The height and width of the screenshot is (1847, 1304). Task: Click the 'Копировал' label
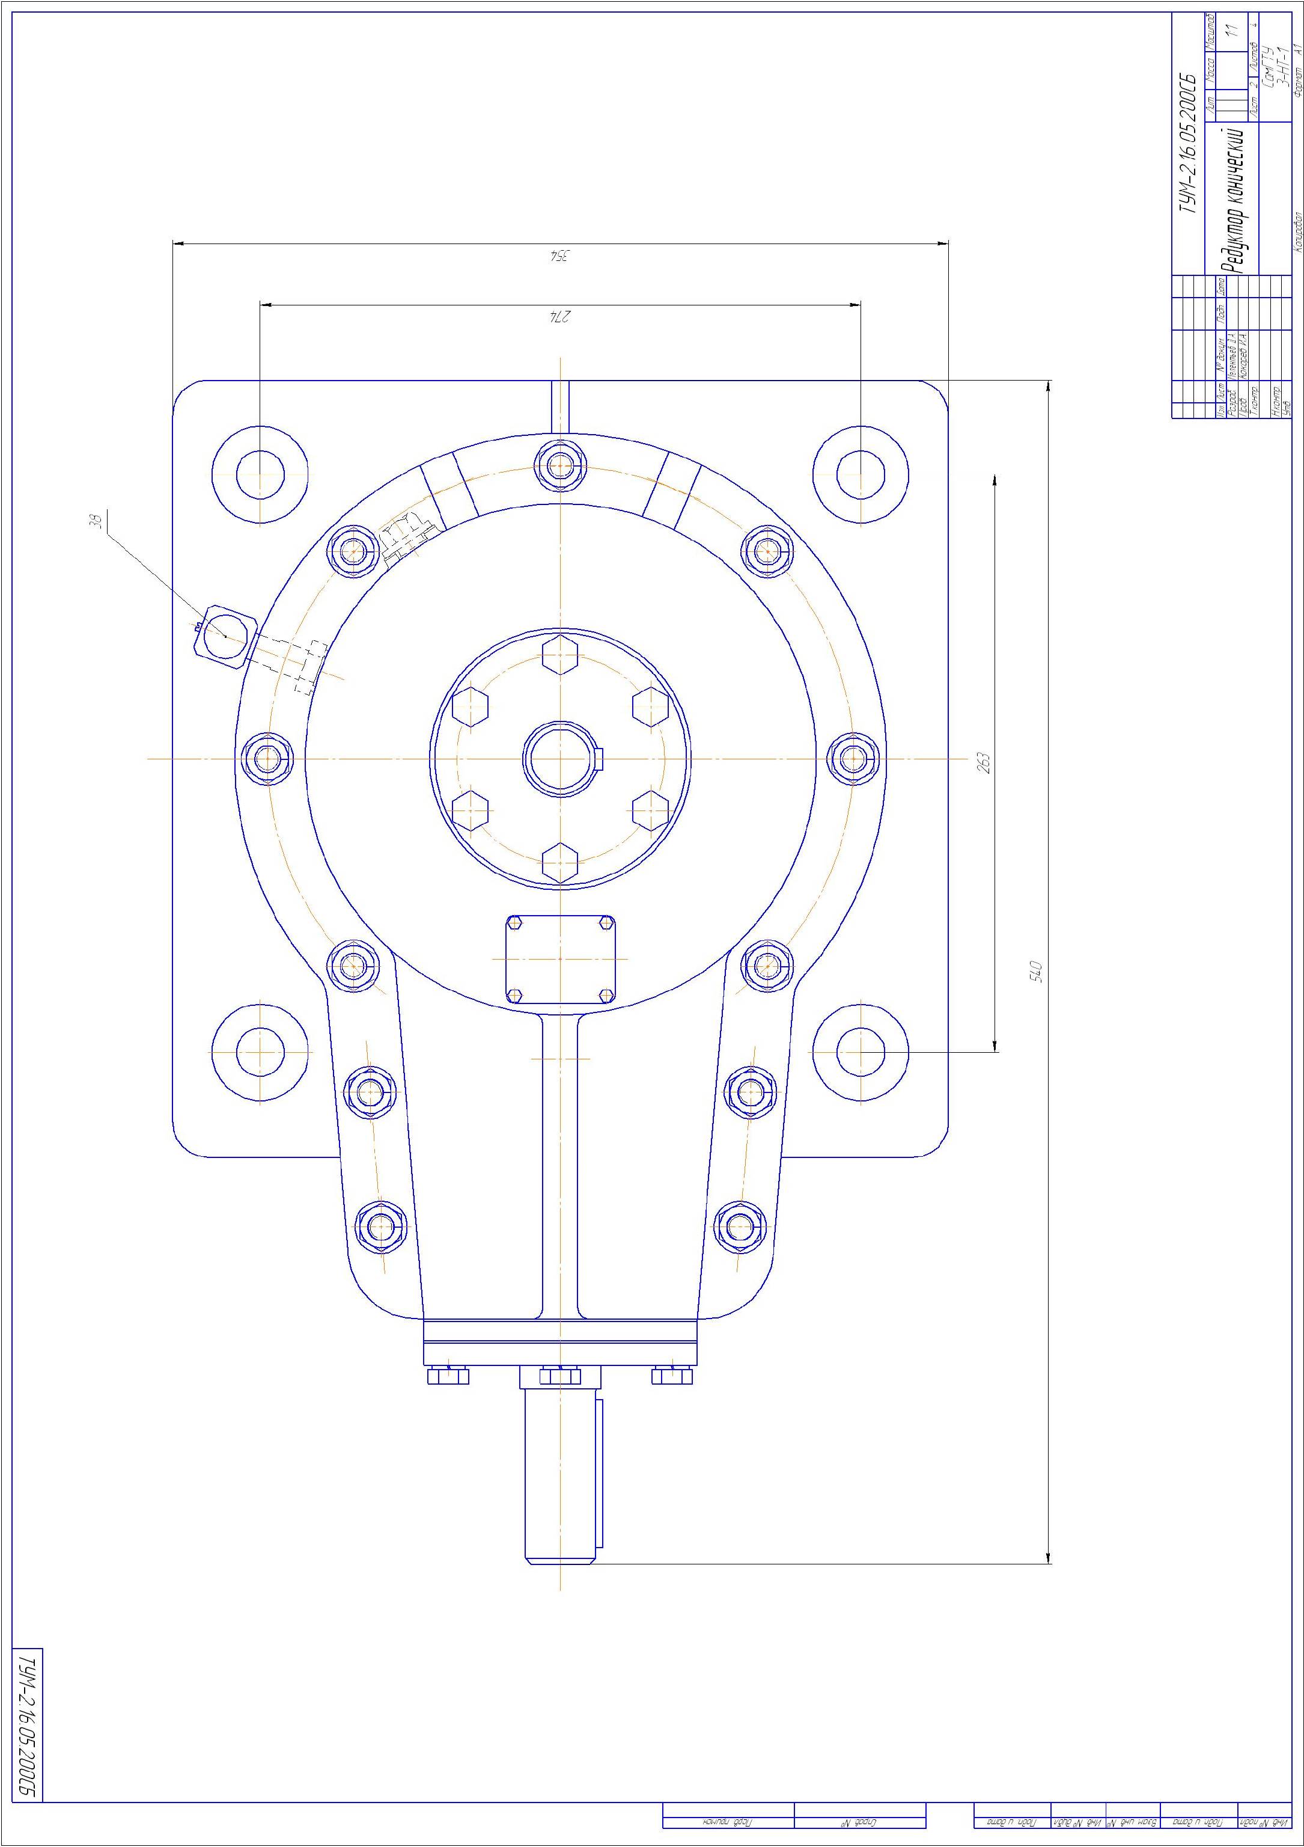click(x=1299, y=233)
